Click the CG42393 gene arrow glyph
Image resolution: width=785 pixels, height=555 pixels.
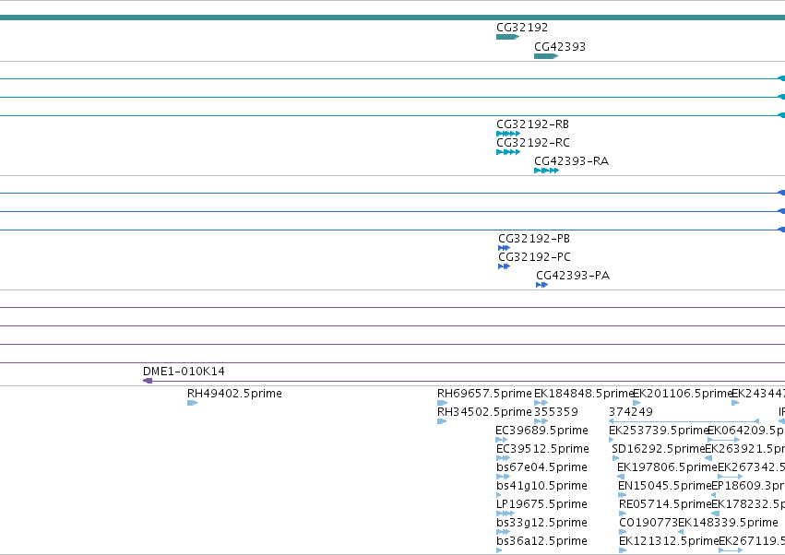[x=546, y=56]
